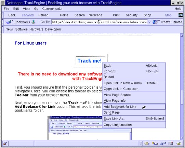Choose Save Link As... option
Viewport: 185px width, 148px height.
click(x=134, y=118)
